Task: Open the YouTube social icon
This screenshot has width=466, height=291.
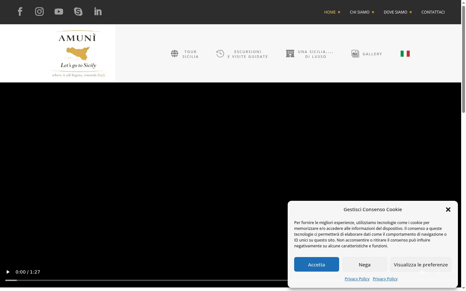Action: click(59, 12)
